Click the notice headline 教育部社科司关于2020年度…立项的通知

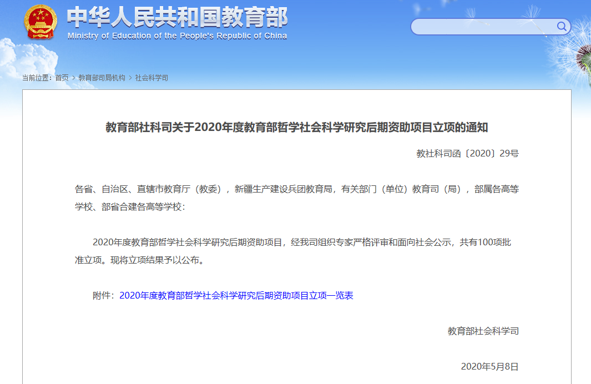tap(297, 128)
